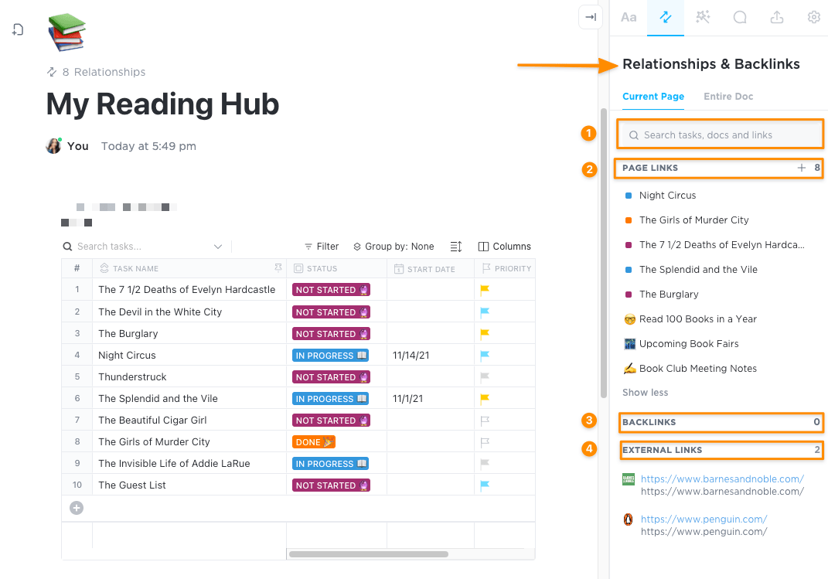Toggle priority flag for Night Circus
828x579 pixels.
(x=486, y=356)
